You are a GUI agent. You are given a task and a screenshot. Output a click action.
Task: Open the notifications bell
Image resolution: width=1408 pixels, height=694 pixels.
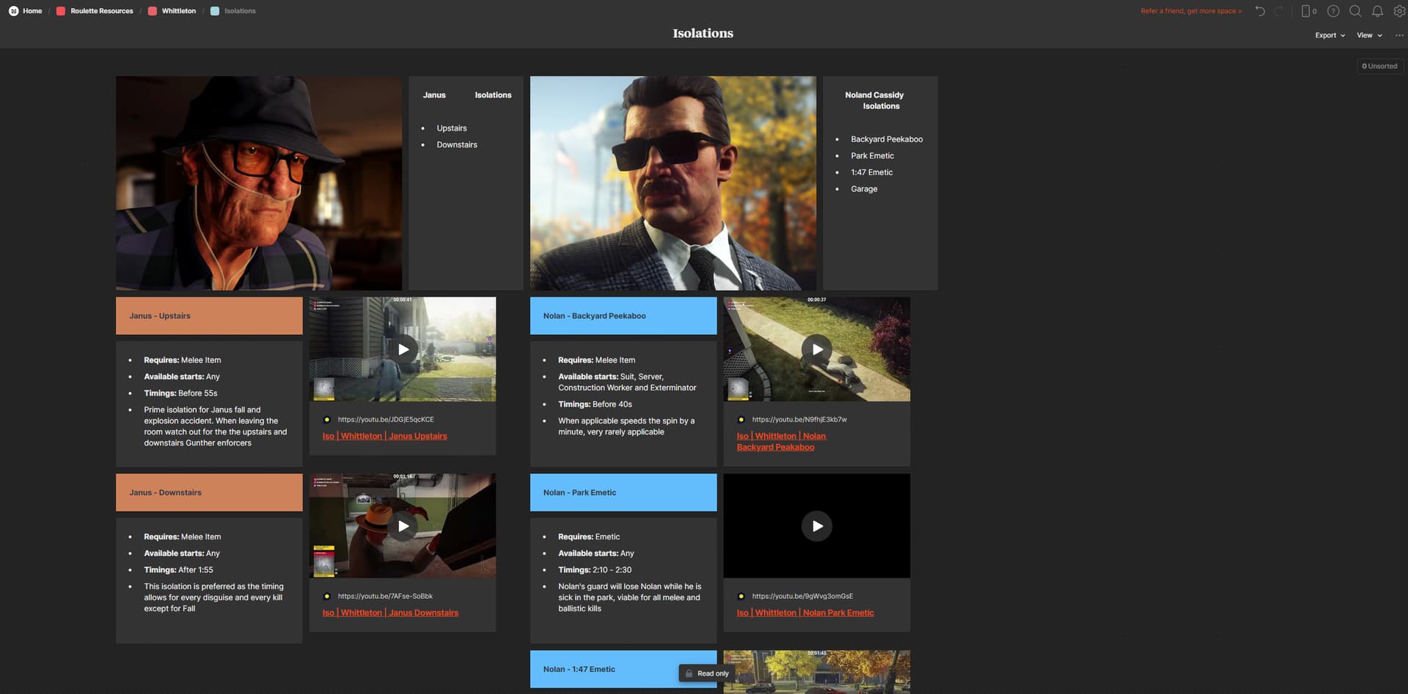click(x=1377, y=11)
